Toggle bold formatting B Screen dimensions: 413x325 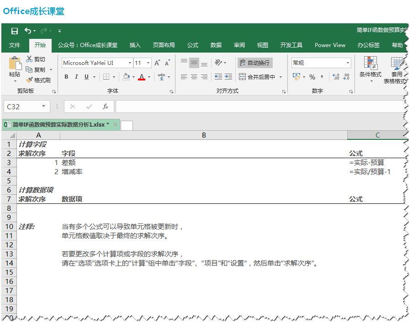pos(66,77)
